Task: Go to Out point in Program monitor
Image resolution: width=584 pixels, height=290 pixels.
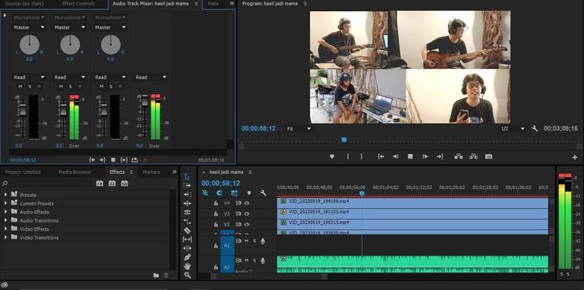Action: (x=440, y=156)
